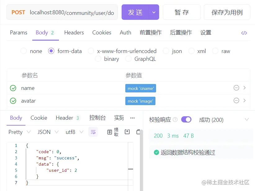Select the GraphQL body type
This screenshot has width=255, height=191.
128,59
